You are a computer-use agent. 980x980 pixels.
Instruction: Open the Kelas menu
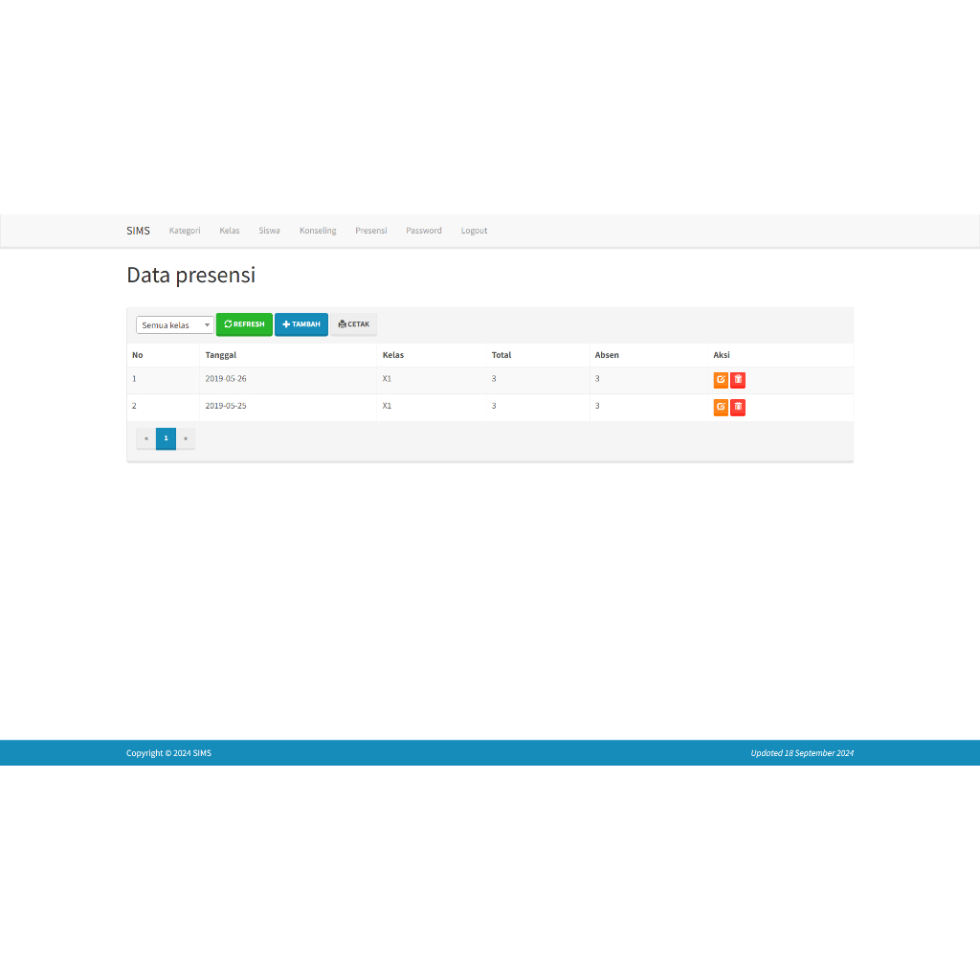230,231
